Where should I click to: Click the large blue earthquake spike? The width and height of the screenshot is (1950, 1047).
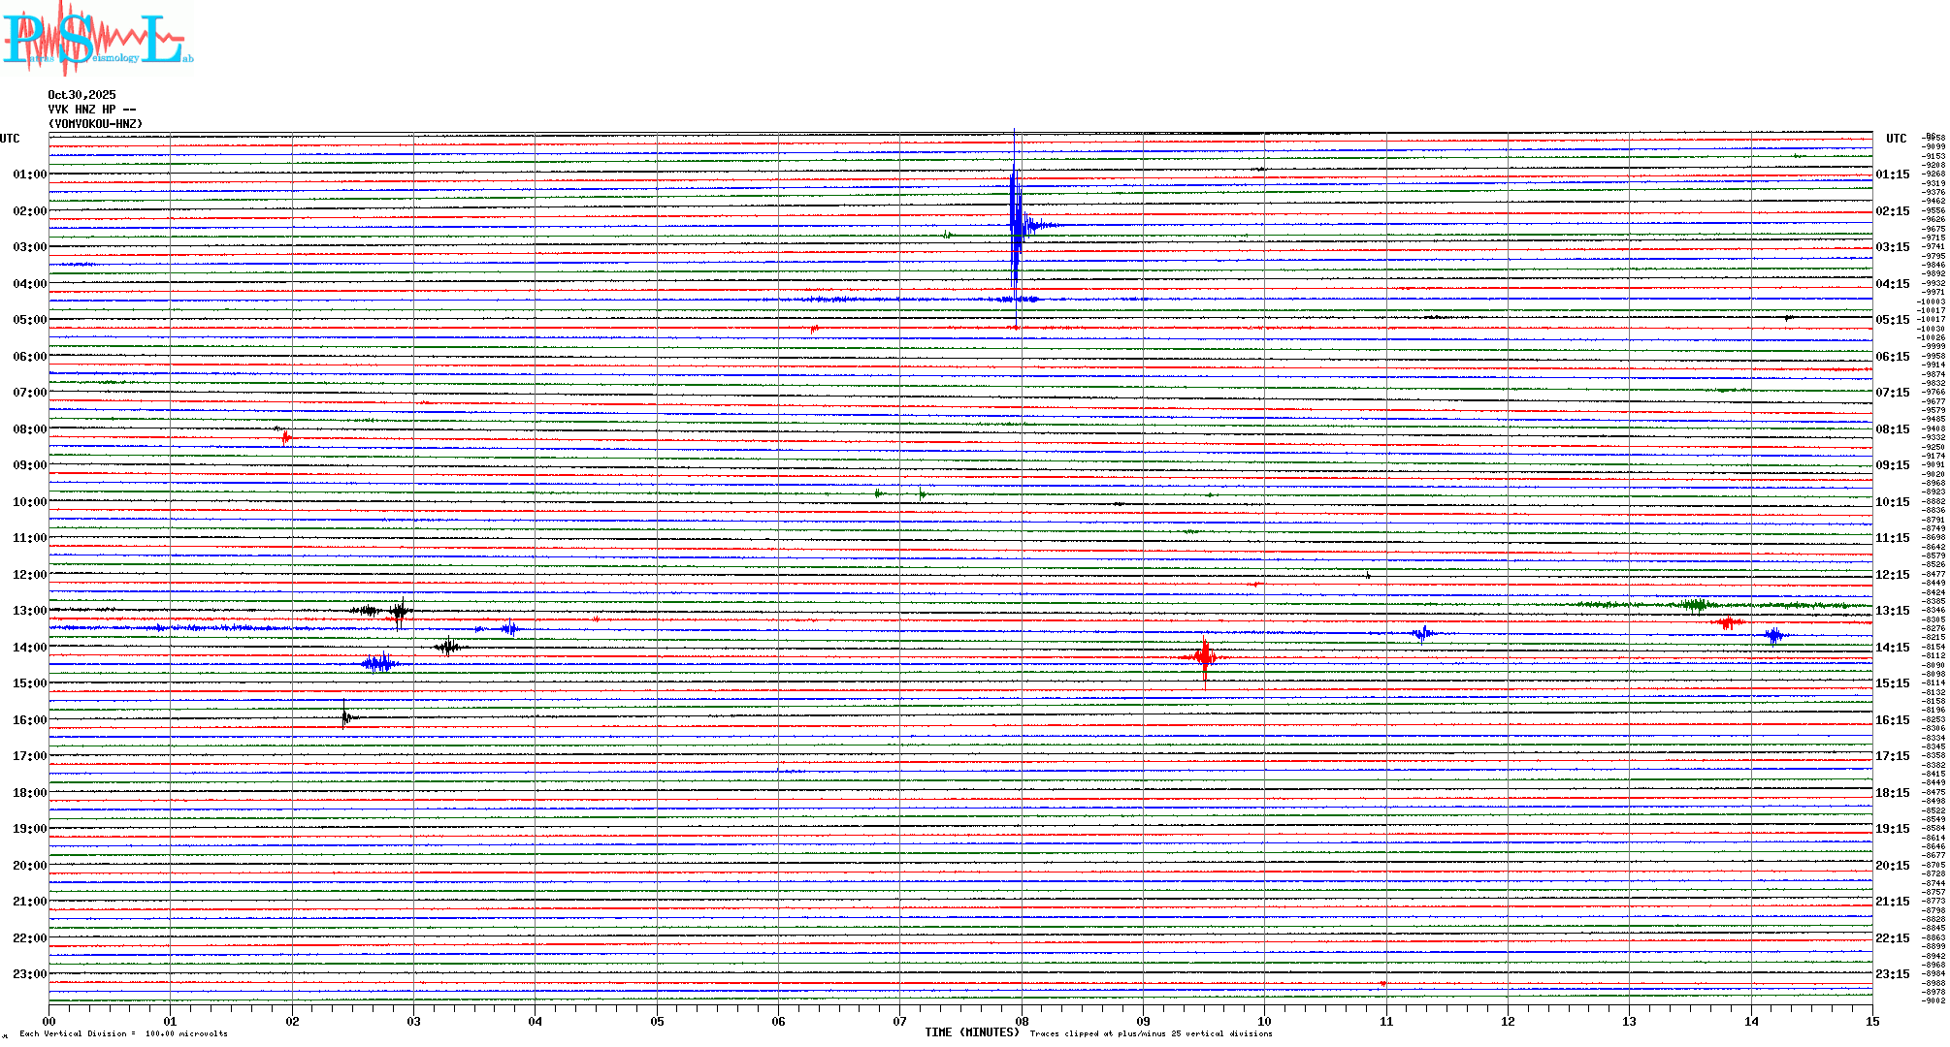click(x=1015, y=225)
